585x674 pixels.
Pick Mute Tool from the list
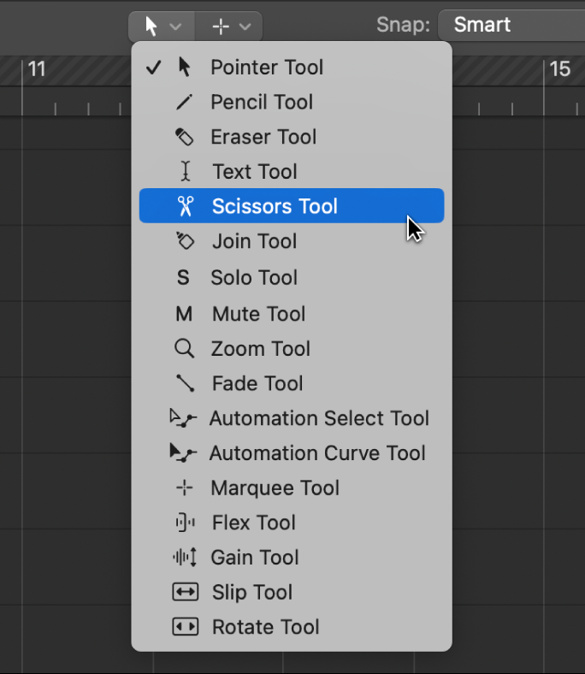tap(292, 314)
